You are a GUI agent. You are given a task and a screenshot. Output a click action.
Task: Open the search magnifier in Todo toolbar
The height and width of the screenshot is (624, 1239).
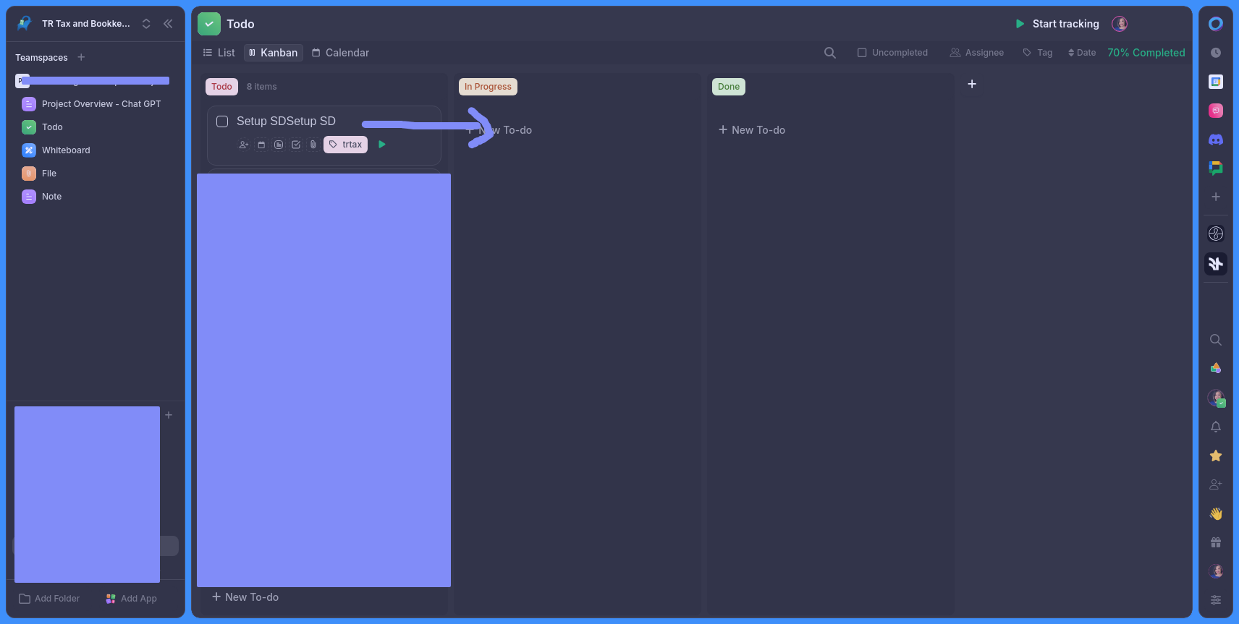[x=830, y=53]
